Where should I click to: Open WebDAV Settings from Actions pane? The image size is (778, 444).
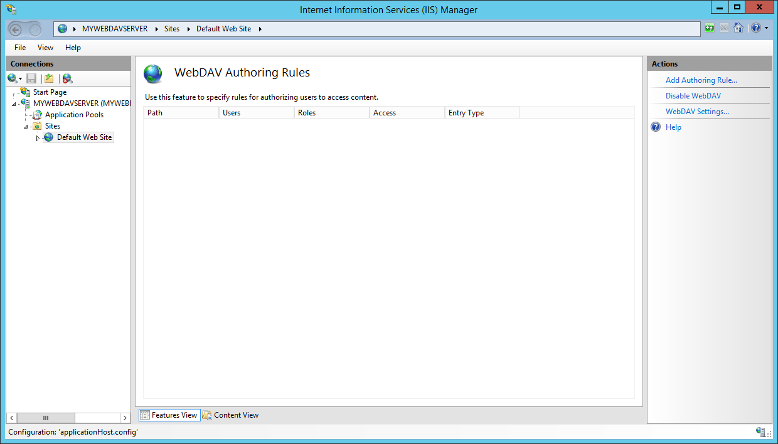[697, 112]
